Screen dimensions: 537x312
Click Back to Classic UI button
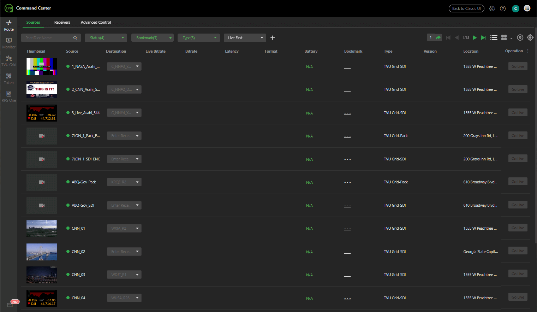[466, 8]
